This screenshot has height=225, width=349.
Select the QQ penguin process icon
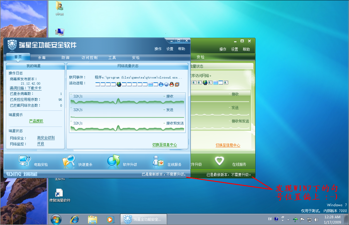tap(172, 84)
